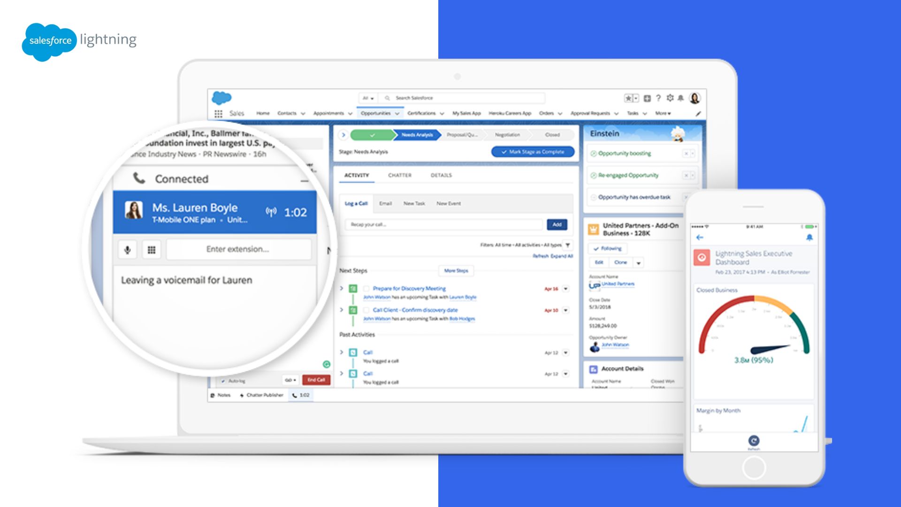
Task: Select the Proposal/Quote stage in path
Action: pos(462,135)
